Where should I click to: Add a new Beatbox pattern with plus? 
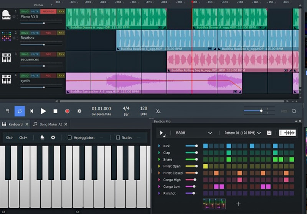pyautogui.click(x=238, y=204)
